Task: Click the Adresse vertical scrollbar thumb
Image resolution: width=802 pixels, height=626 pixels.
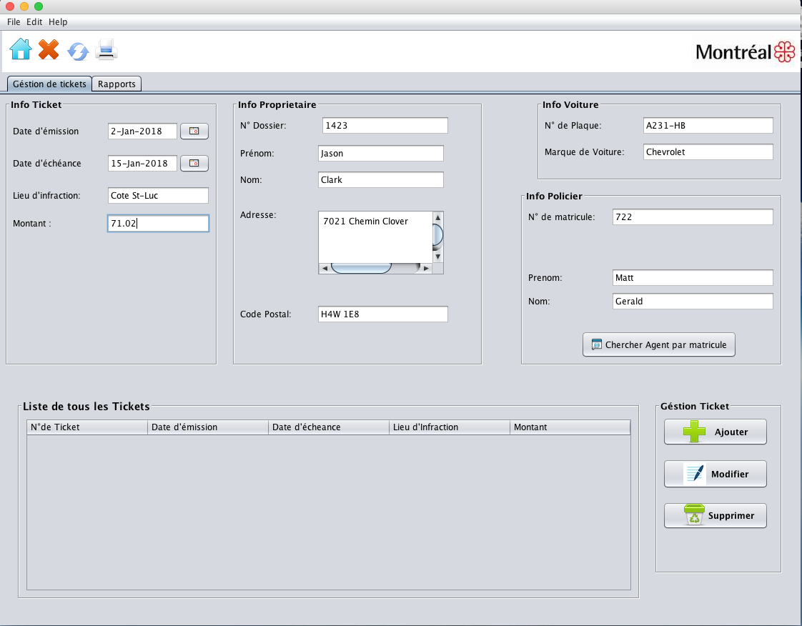Action: click(x=438, y=234)
